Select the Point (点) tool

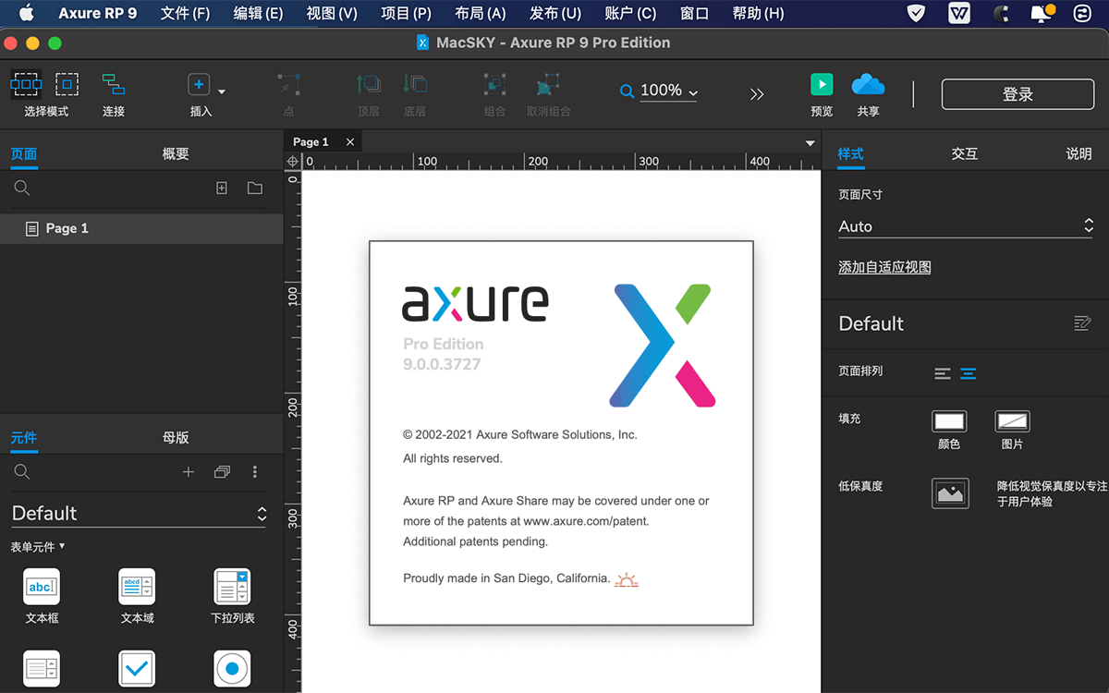coord(288,85)
